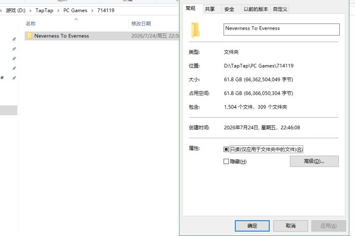355x236 pixels.
Task: Click the folder name field Neverness To Everness
Action: [x=282, y=30]
